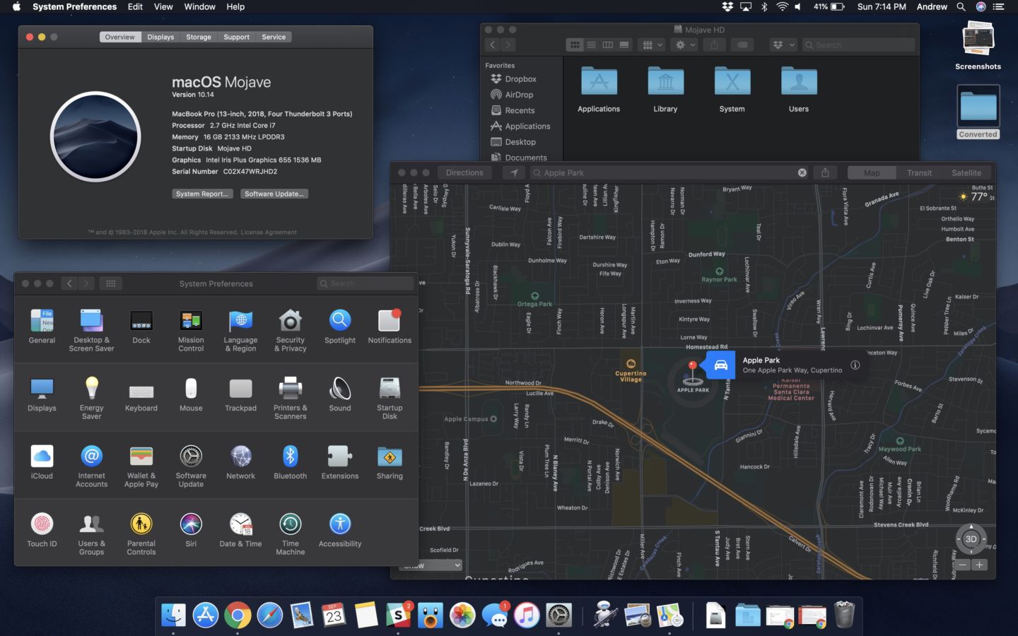Open the Bluetooth preference pane
The image size is (1018, 636).
click(290, 457)
